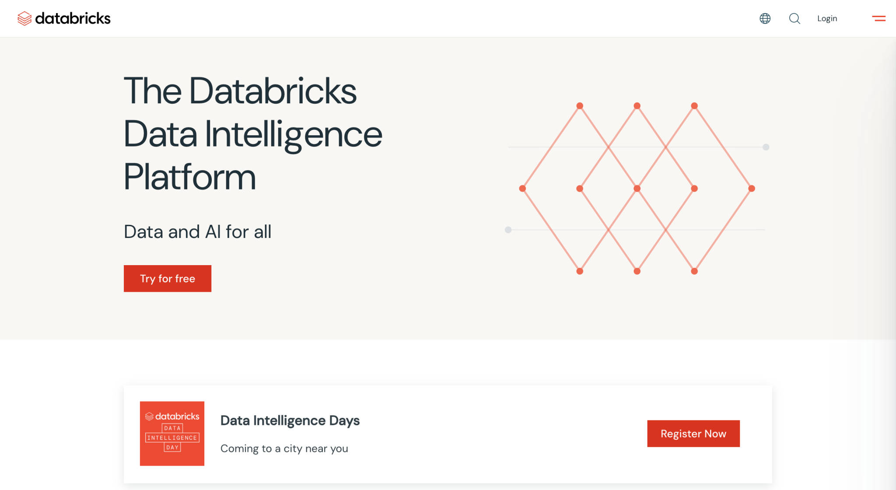Select the "Coming to a city near you" text
Screen dimensions: 896x490
[x=284, y=448]
